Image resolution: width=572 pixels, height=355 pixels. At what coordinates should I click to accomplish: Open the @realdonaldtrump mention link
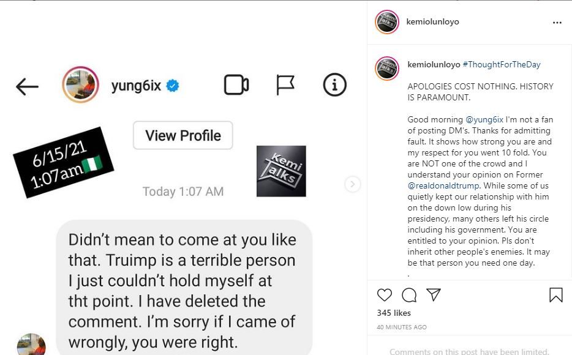pos(441,185)
